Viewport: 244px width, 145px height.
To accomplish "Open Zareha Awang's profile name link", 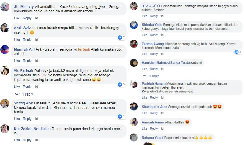I will pyautogui.click(x=153, y=44).
